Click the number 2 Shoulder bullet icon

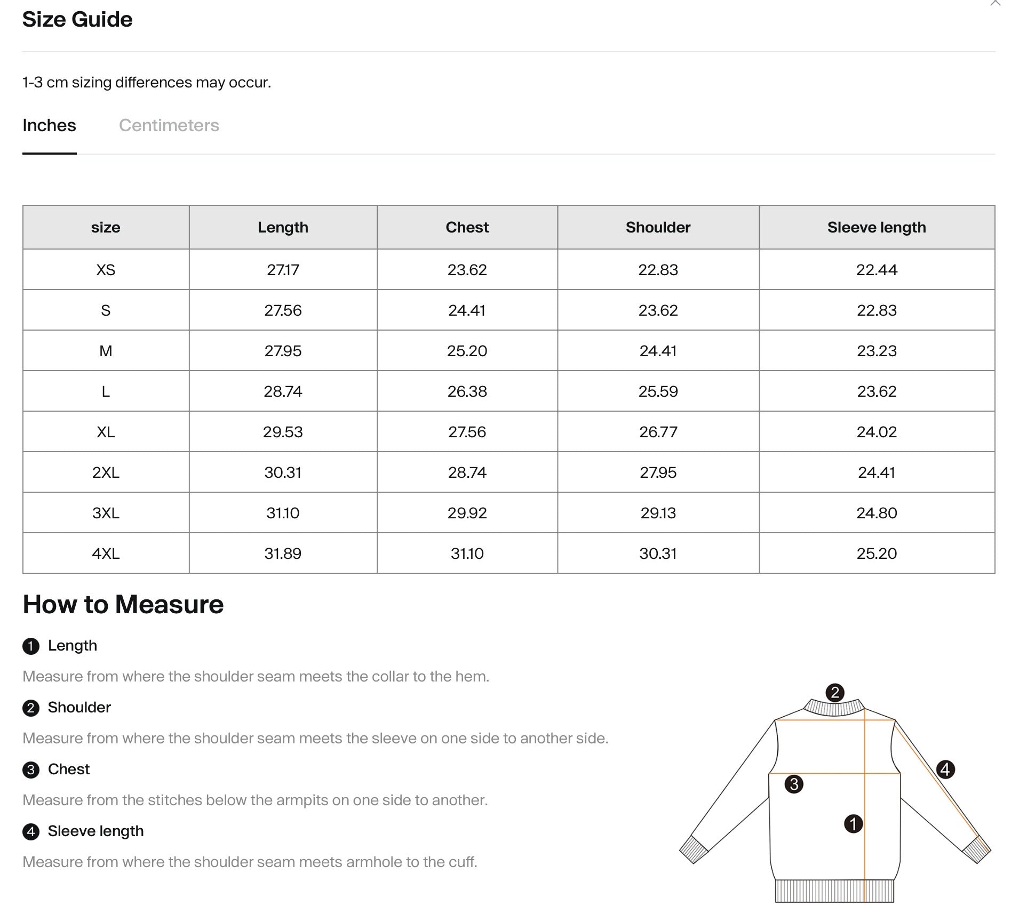[31, 708]
